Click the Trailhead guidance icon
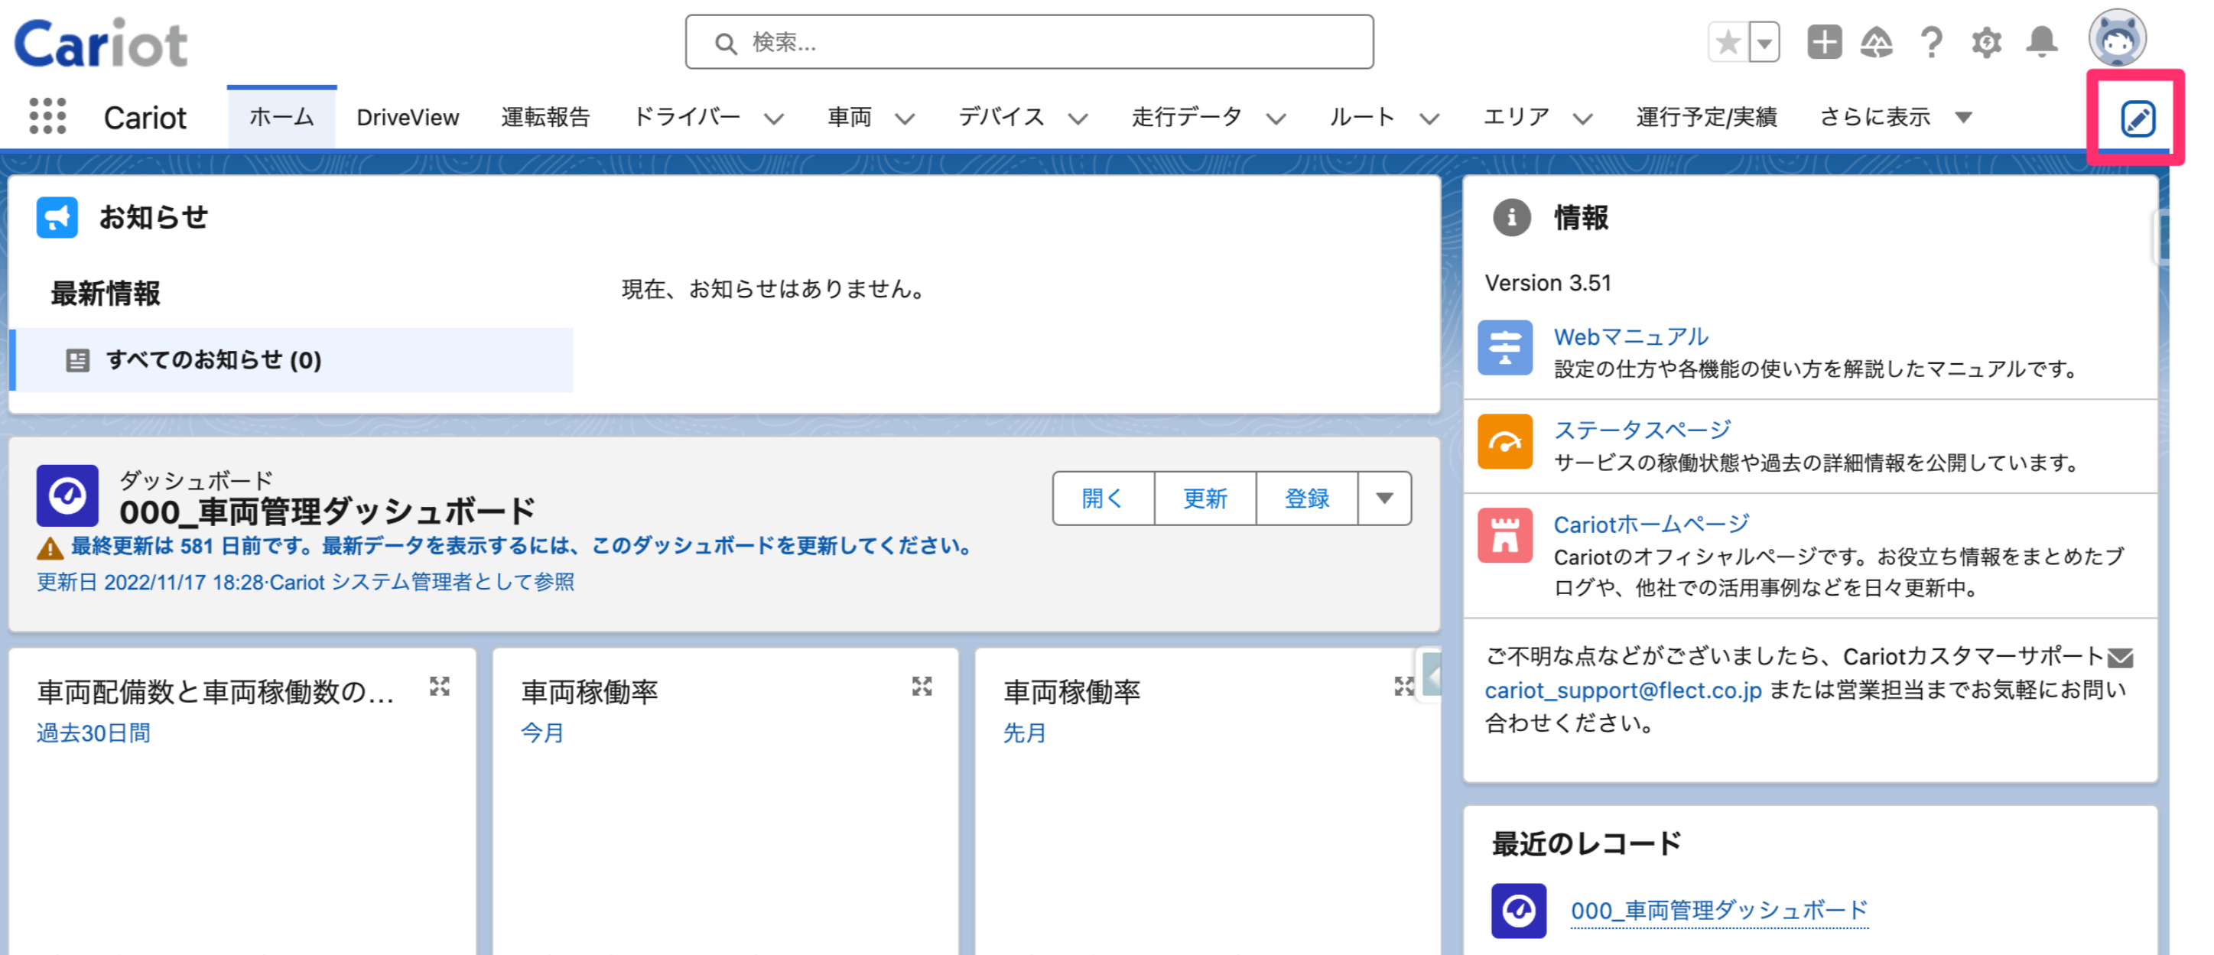 pyautogui.click(x=1876, y=42)
